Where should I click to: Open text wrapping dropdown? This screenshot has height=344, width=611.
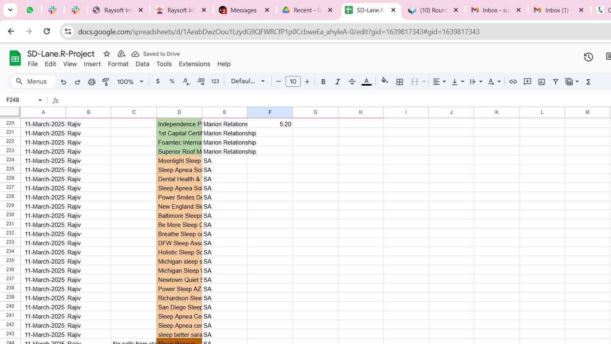(x=476, y=82)
